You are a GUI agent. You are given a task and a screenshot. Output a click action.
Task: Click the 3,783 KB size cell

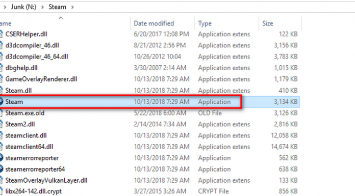click(286, 57)
